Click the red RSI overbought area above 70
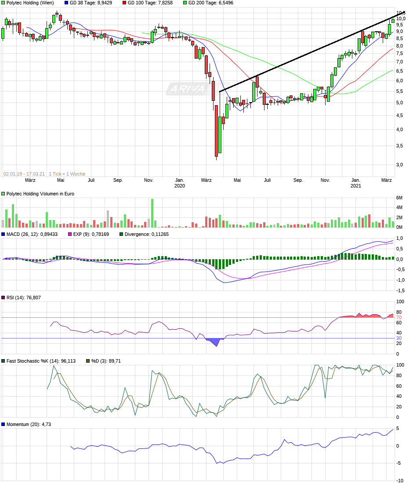 (366, 316)
